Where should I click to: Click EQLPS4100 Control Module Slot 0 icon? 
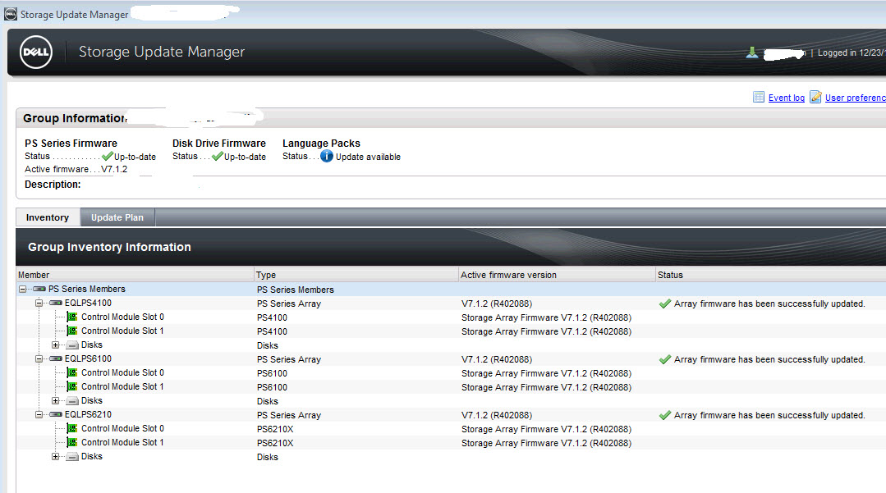[x=72, y=317]
